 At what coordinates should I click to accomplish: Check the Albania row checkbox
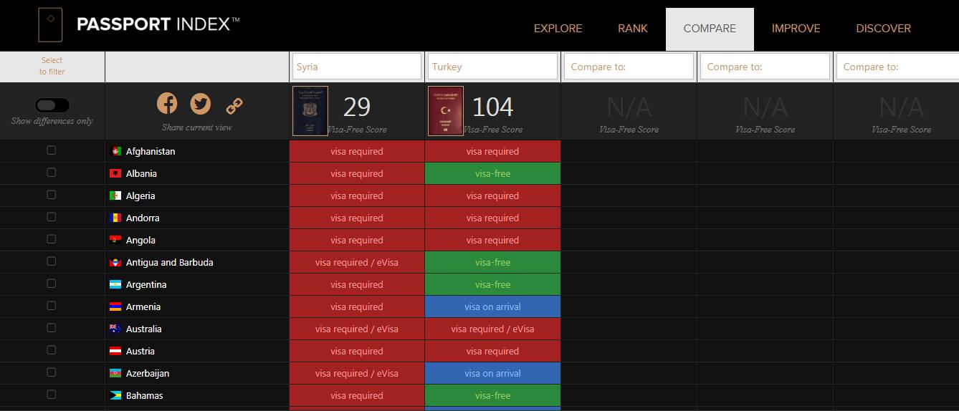click(52, 173)
